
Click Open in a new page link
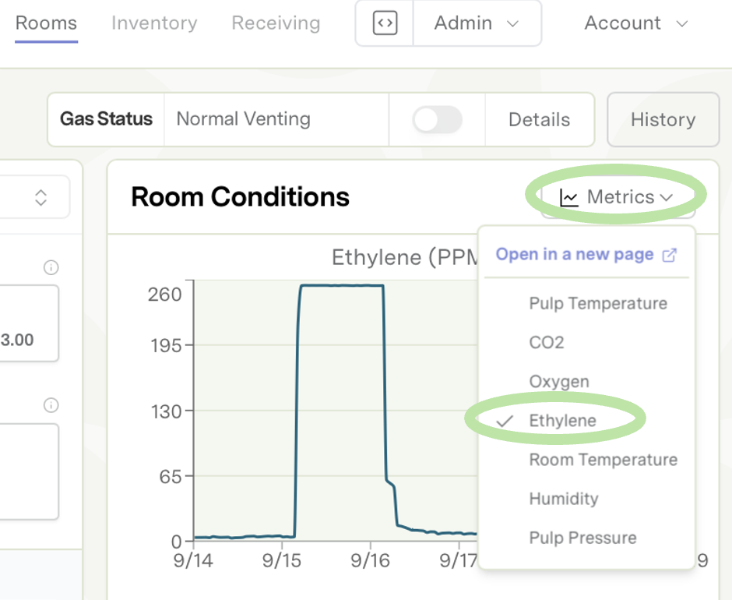click(x=575, y=255)
